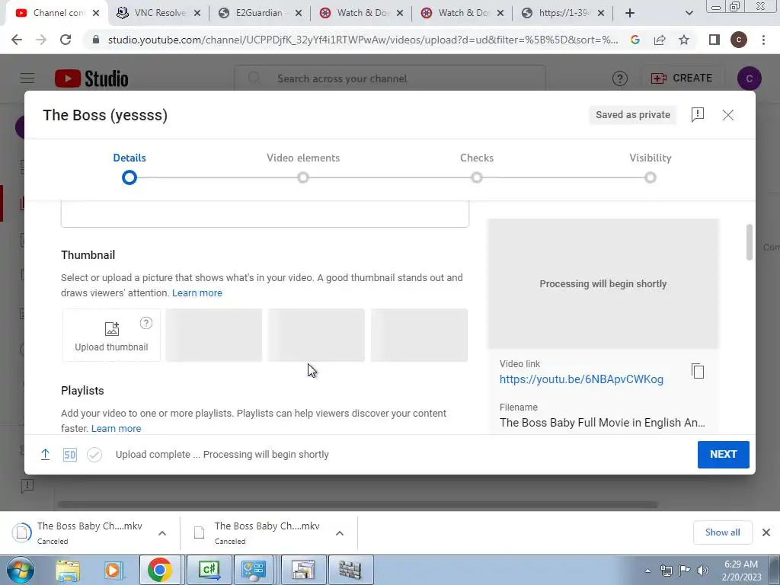Click the thumbnail help question mark
The height and width of the screenshot is (585, 780).
[x=145, y=323]
